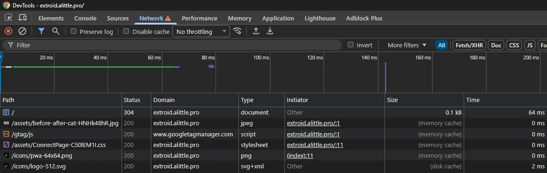Viewport: 547px width, 173px height.
Task: Open the No throttling dropdown
Action: pyautogui.click(x=201, y=32)
